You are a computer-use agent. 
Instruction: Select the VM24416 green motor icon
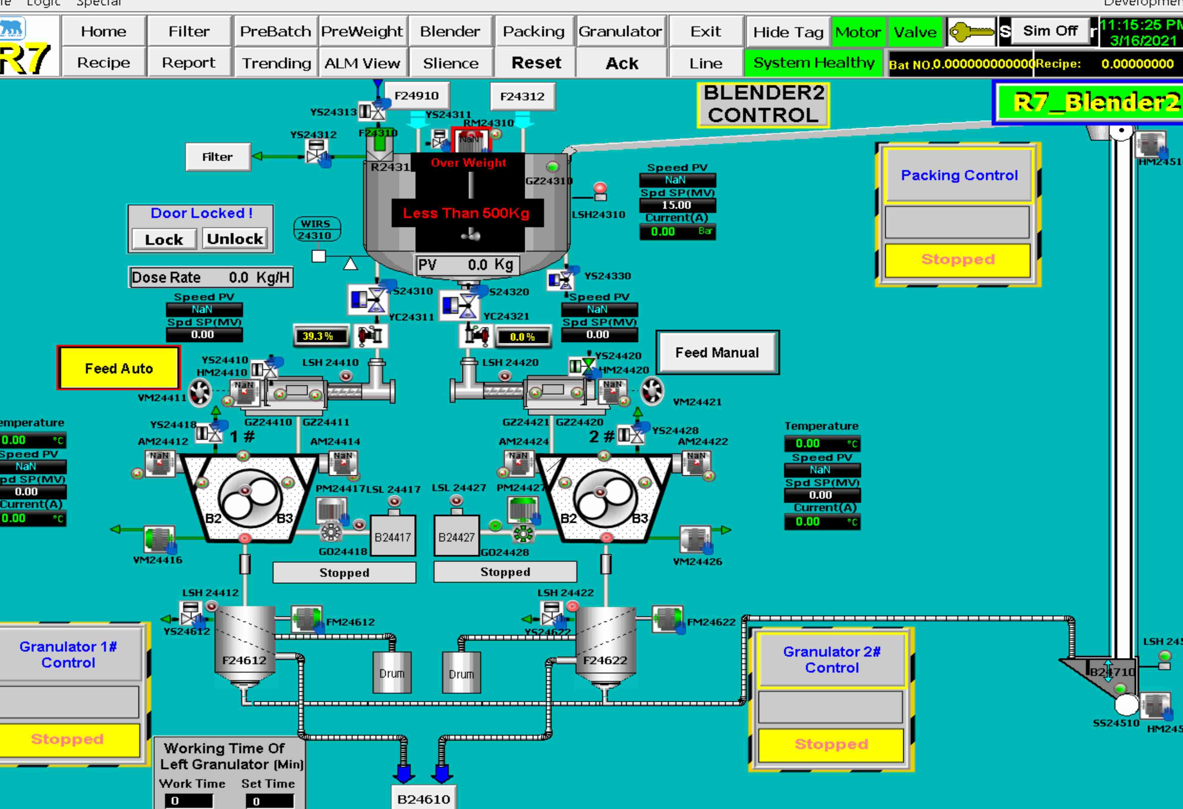pyautogui.click(x=159, y=539)
